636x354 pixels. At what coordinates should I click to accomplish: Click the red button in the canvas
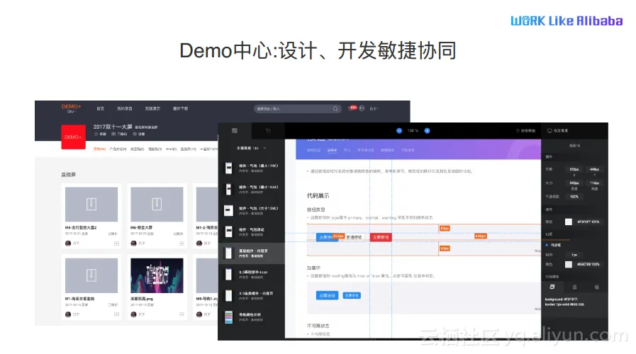(381, 237)
